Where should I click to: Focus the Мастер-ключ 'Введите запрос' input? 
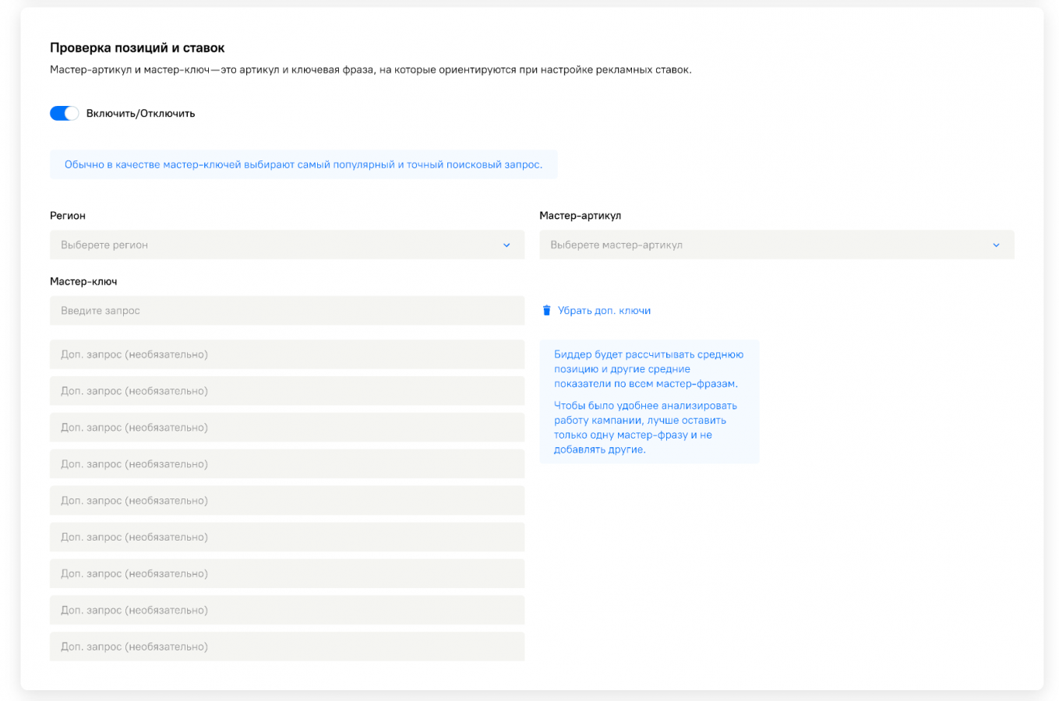tap(287, 311)
